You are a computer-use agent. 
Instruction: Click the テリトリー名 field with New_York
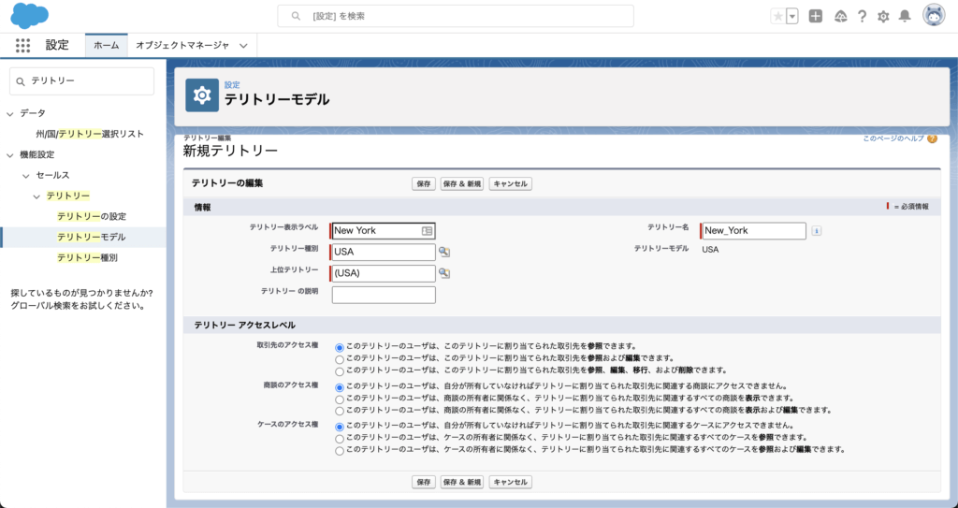(x=754, y=231)
